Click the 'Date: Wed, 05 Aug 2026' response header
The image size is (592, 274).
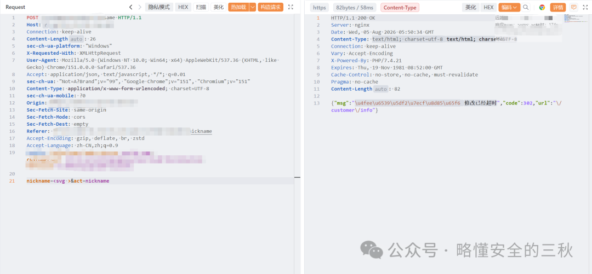tap(383, 32)
